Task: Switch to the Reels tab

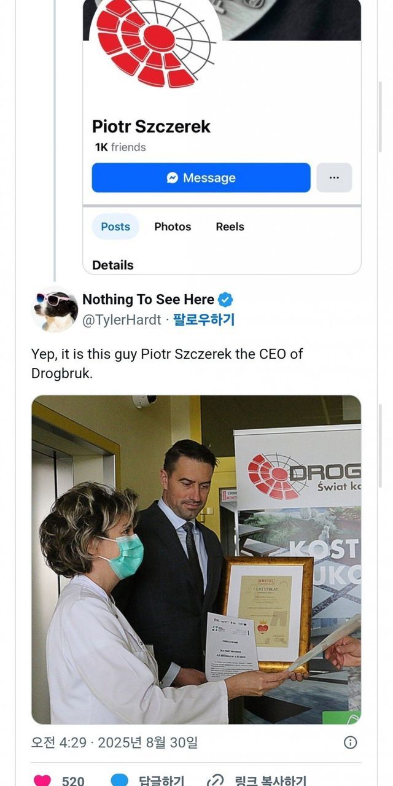Action: click(230, 227)
